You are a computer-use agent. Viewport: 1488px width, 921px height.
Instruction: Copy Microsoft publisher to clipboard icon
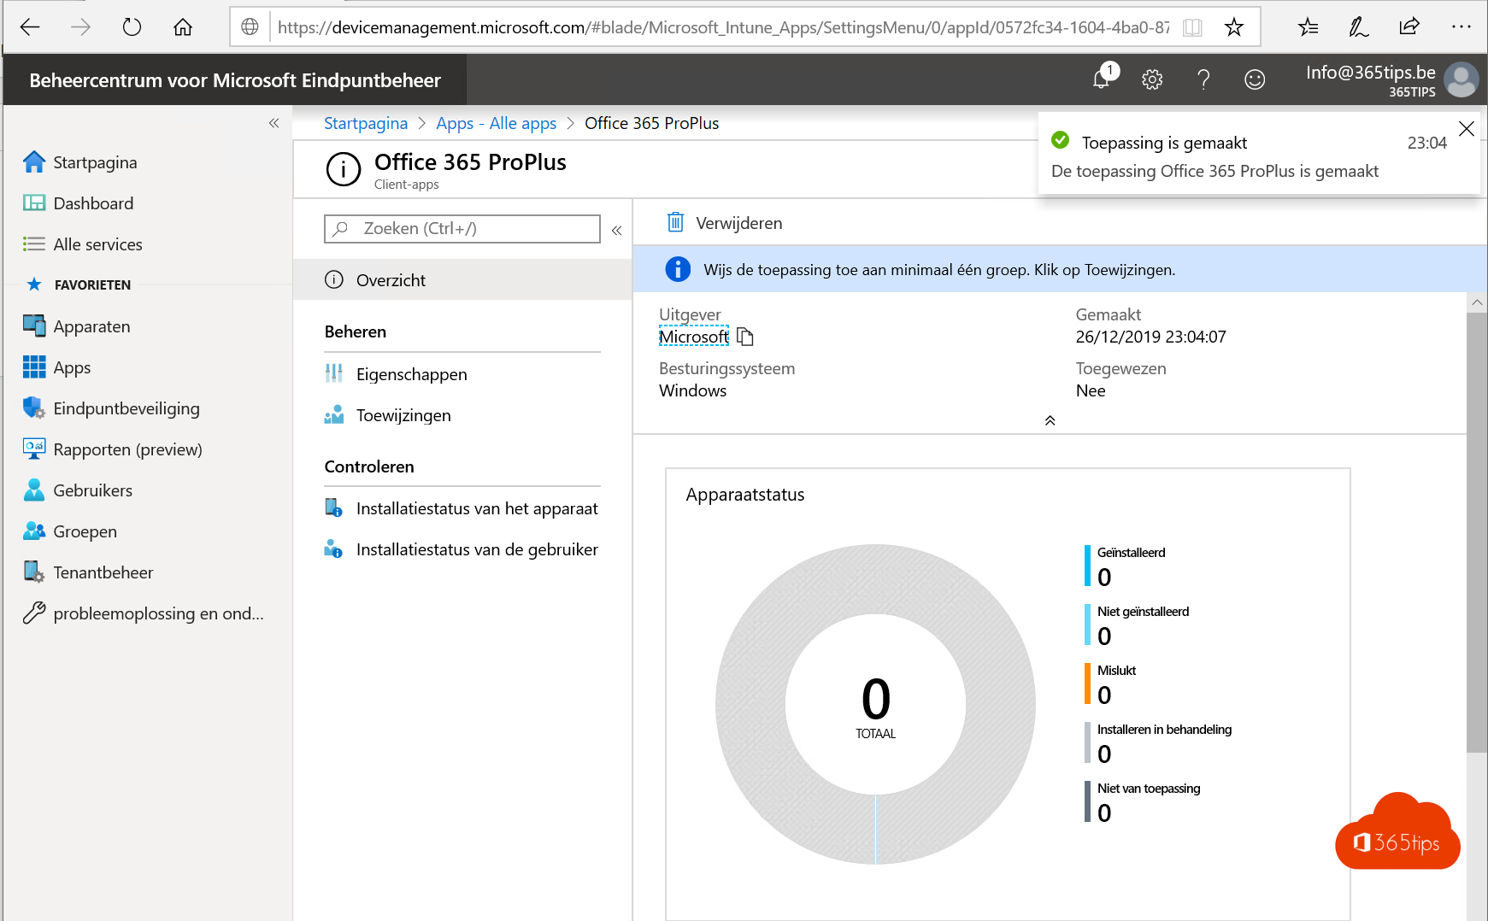[x=745, y=337]
